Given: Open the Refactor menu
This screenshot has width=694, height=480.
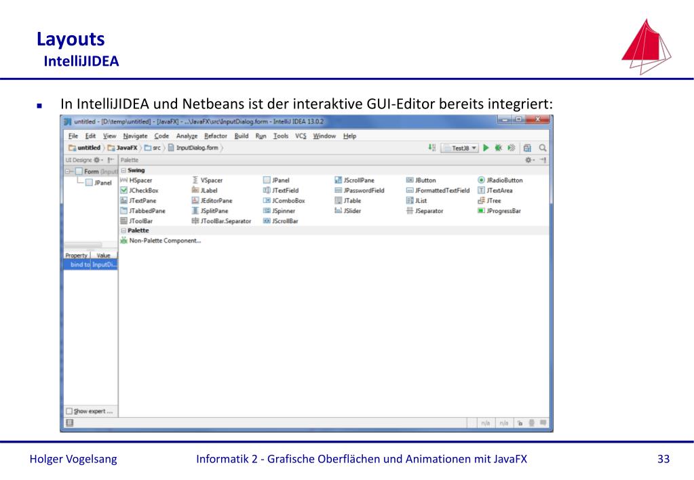Looking at the screenshot, I should (x=216, y=136).
